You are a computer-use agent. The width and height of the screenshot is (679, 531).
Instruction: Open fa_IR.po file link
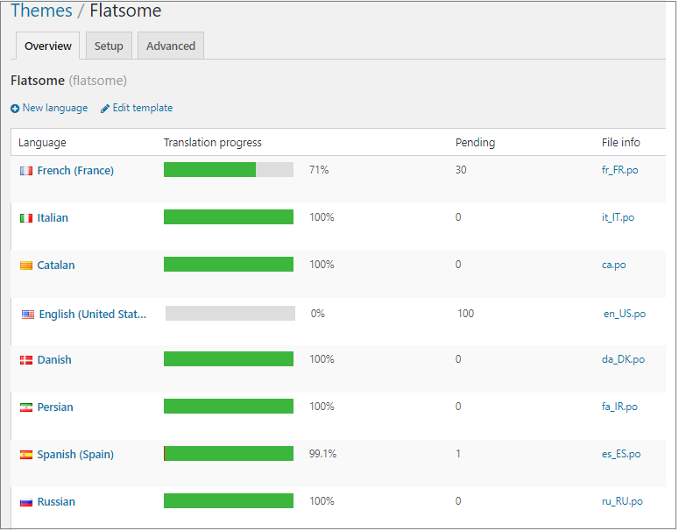point(619,407)
